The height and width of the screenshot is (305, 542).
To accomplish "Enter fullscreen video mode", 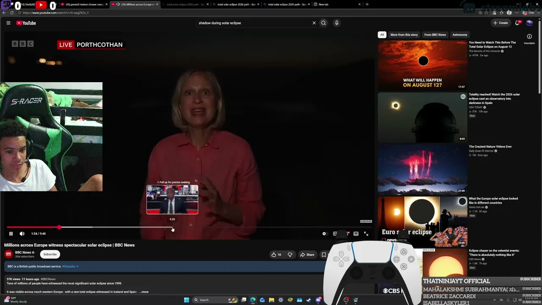I will tap(366, 233).
